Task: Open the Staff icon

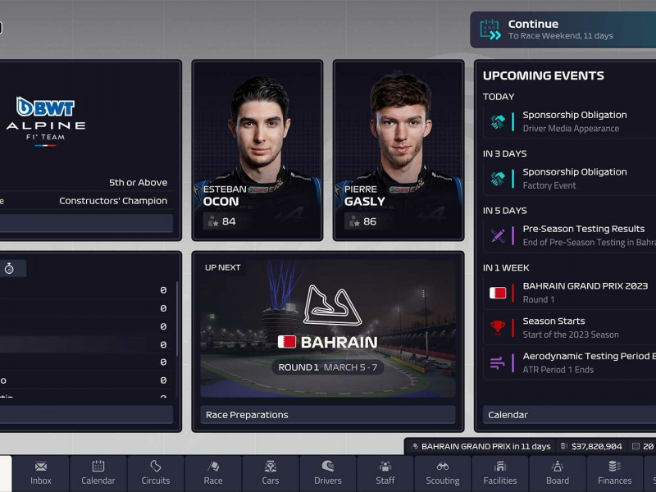Action: point(385,466)
